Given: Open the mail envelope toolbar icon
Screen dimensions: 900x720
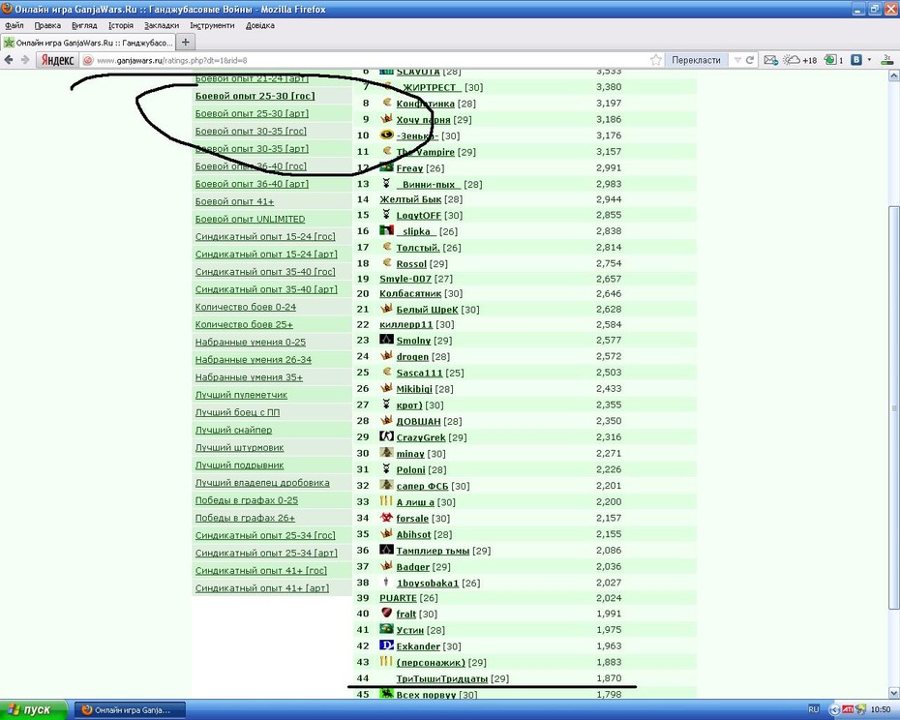Looking at the screenshot, I should [x=771, y=60].
